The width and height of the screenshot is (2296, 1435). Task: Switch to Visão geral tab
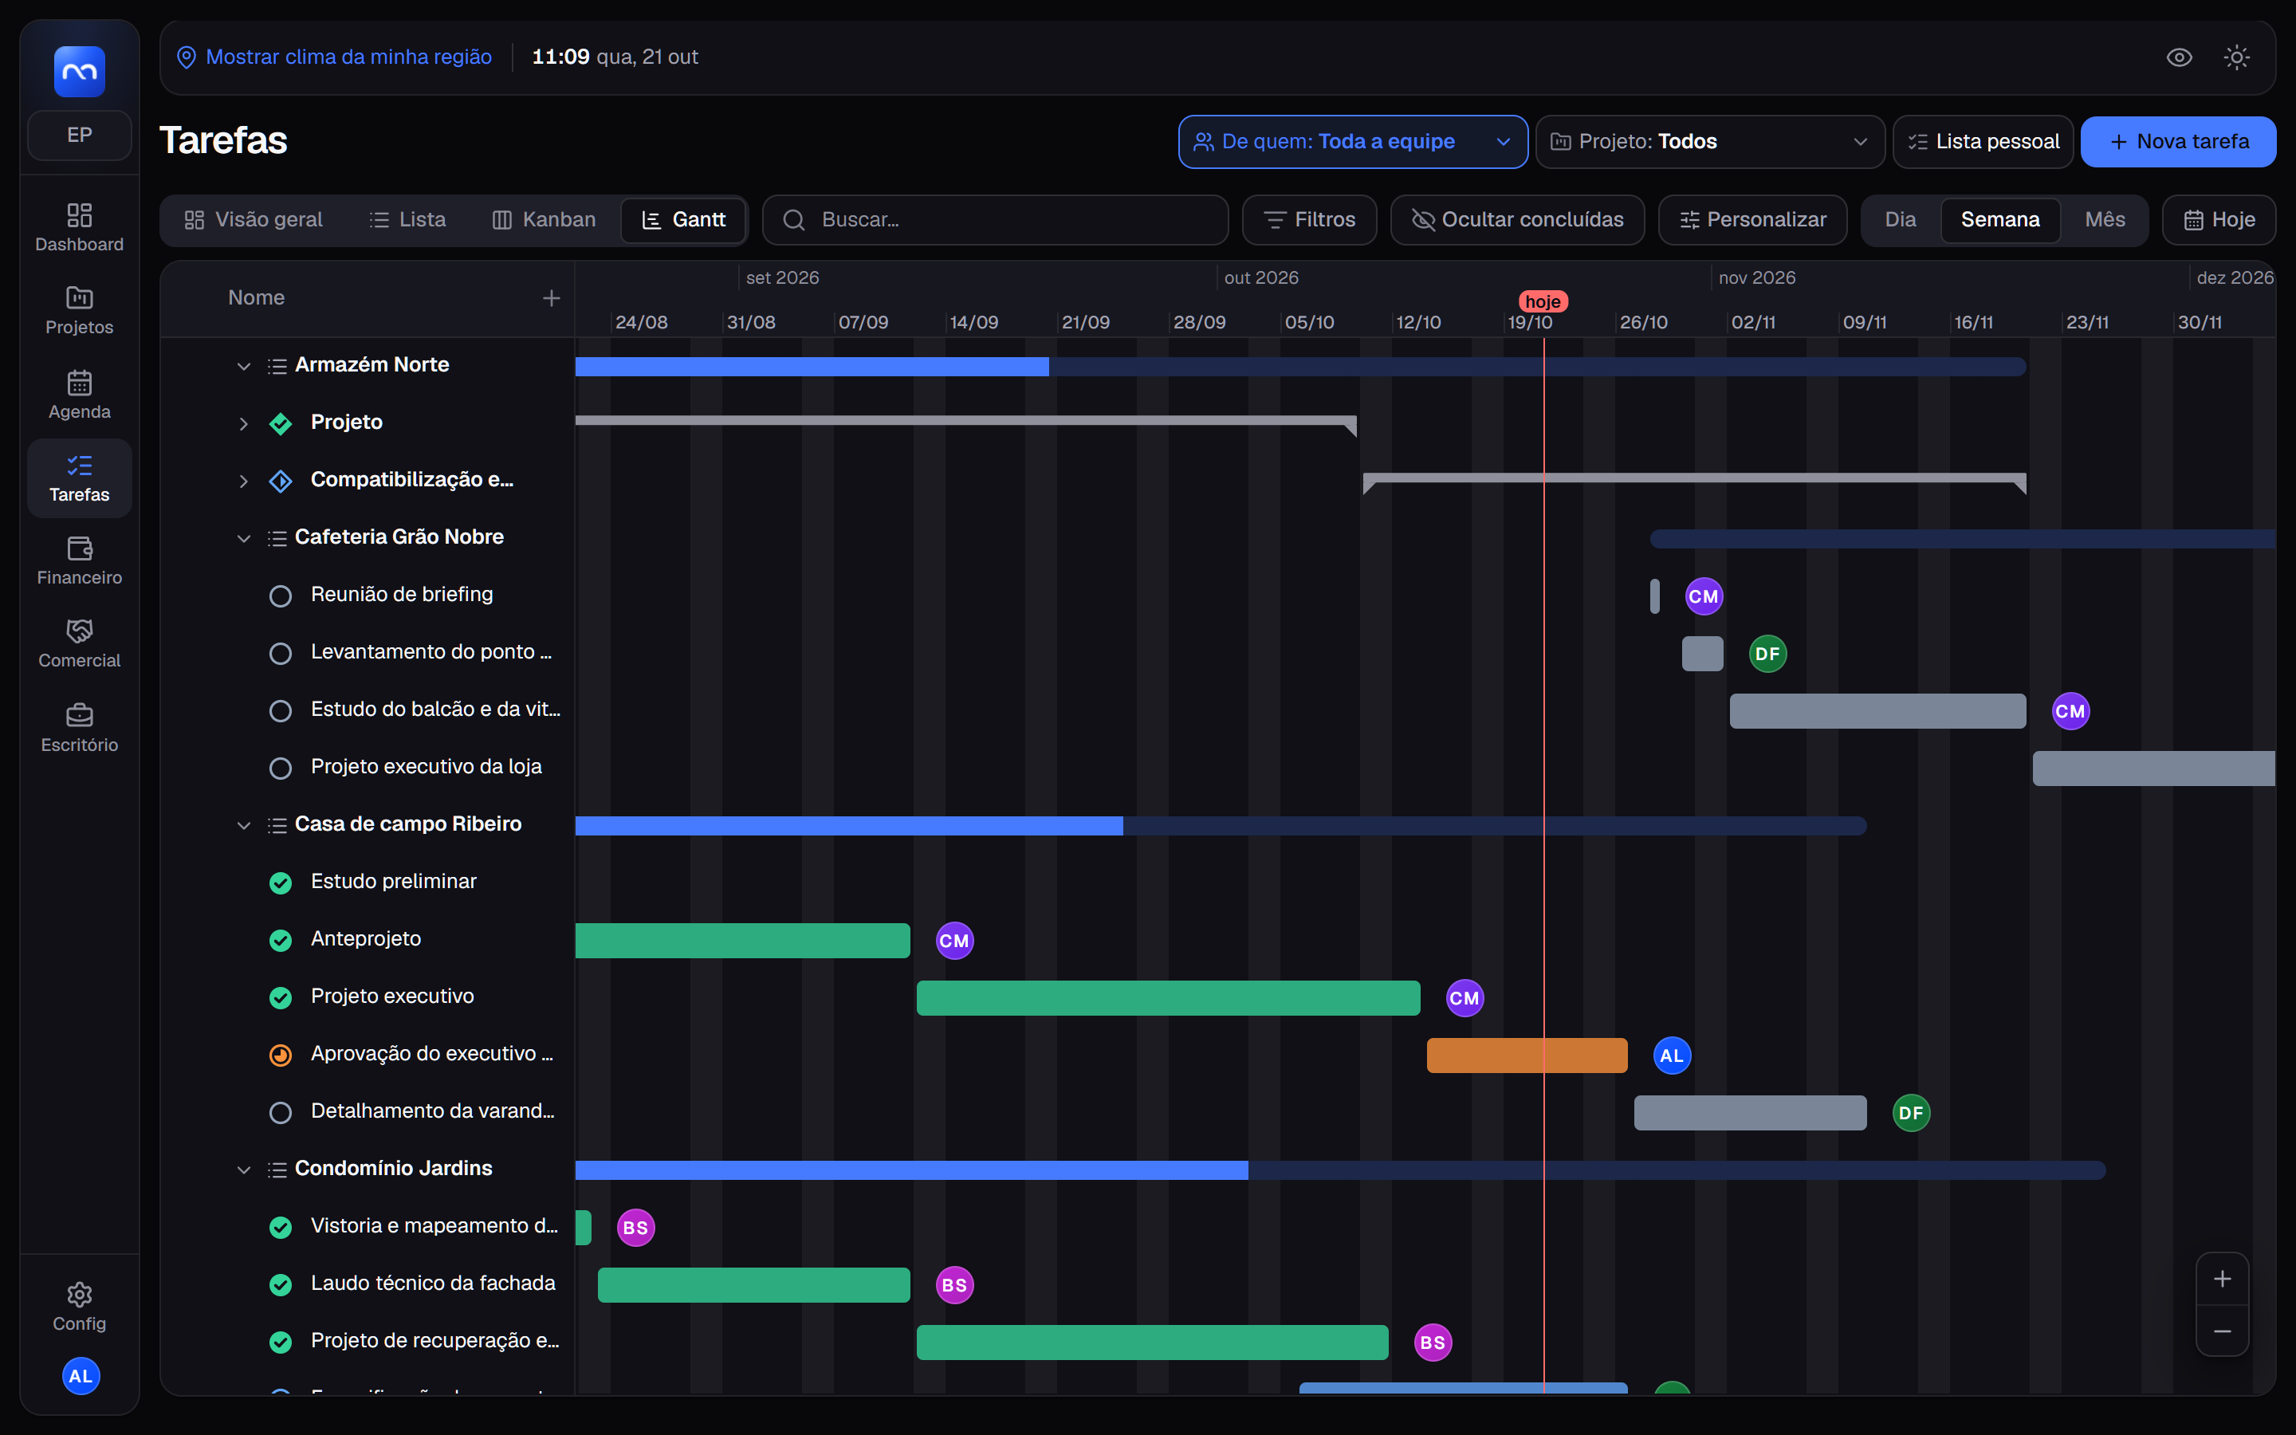click(254, 219)
